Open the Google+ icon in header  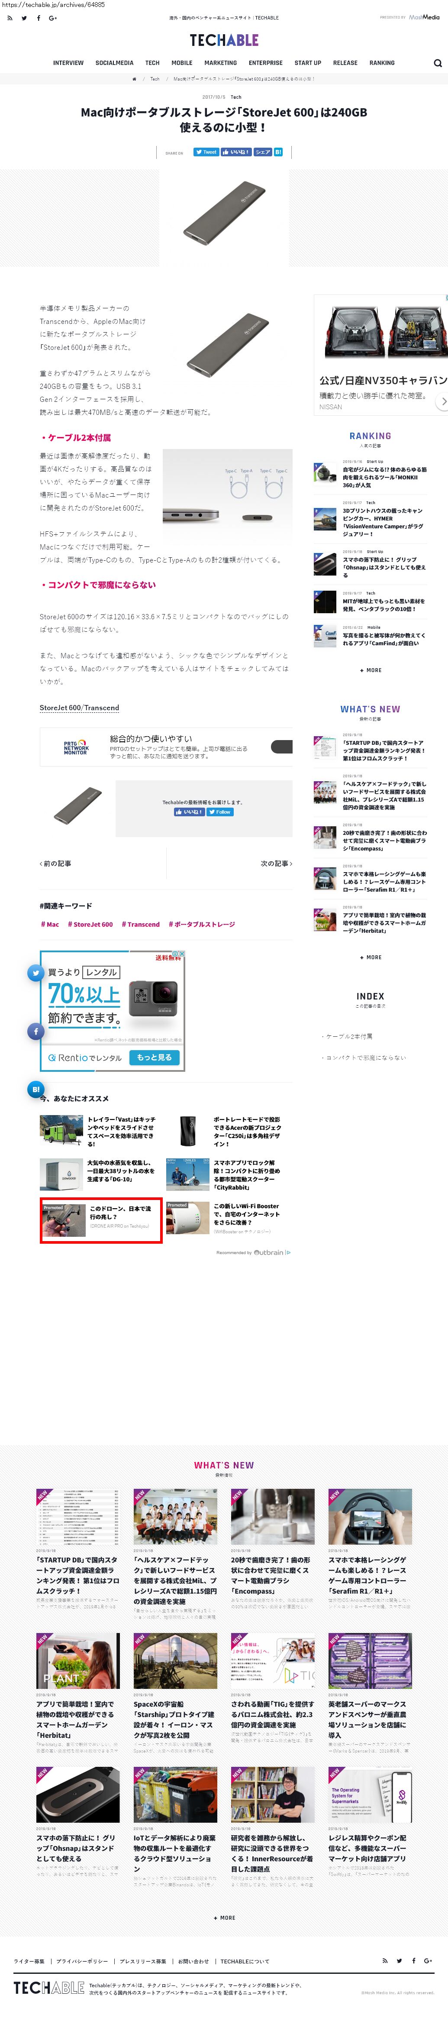click(x=52, y=17)
